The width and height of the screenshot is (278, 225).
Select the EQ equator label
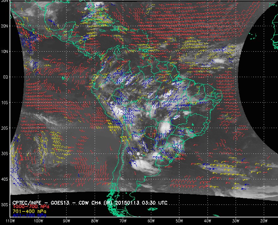6,77
